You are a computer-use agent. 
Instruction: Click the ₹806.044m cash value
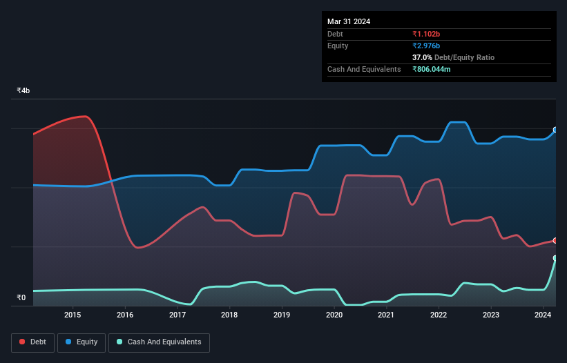[432, 69]
